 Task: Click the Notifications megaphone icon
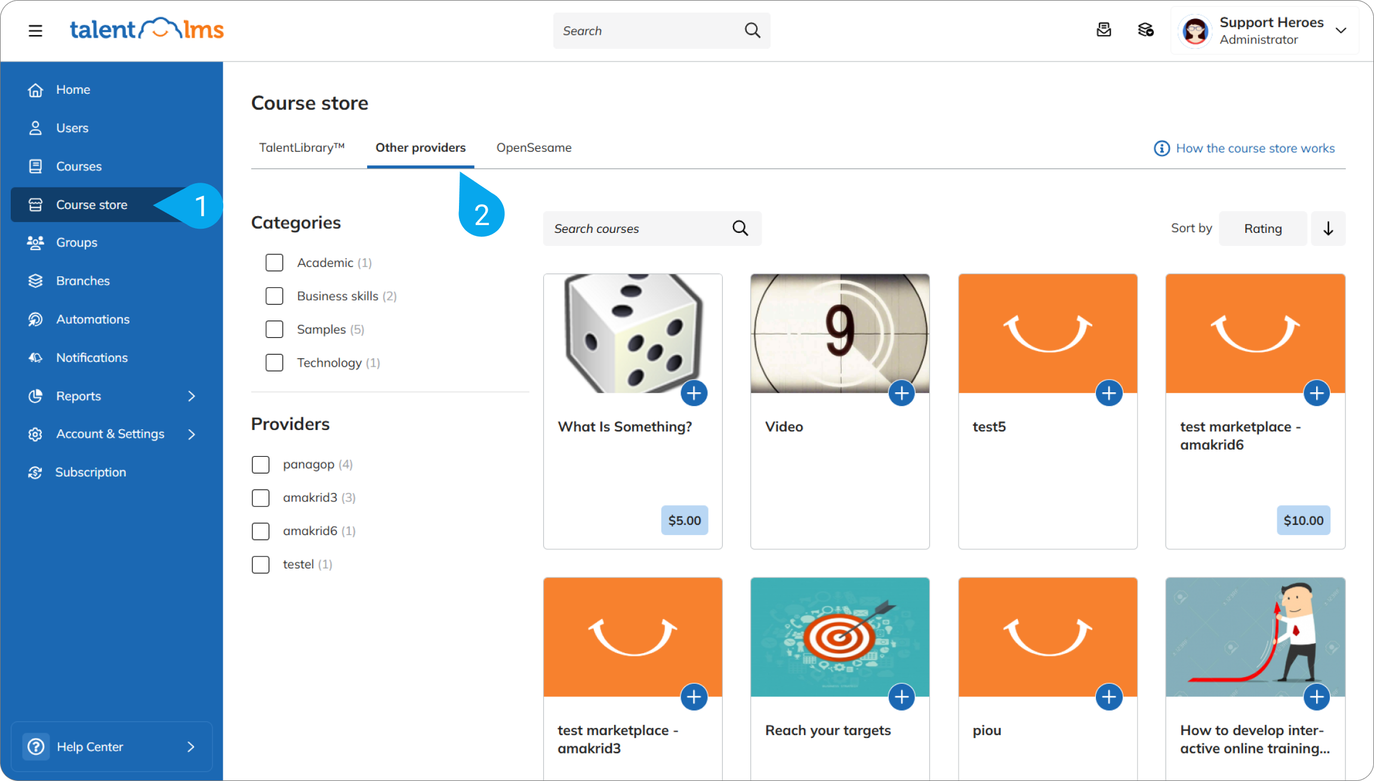pos(35,357)
